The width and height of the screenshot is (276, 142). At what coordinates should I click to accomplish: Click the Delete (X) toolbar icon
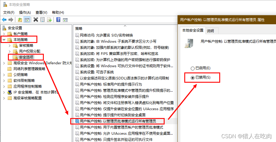pyautogui.click(x=36, y=20)
